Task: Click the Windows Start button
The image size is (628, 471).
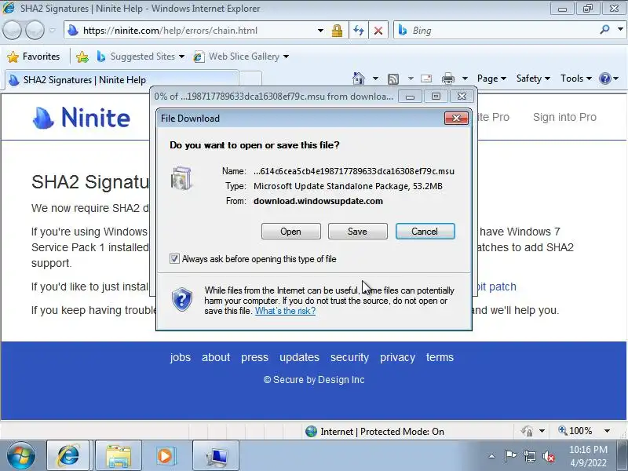Action: click(21, 456)
